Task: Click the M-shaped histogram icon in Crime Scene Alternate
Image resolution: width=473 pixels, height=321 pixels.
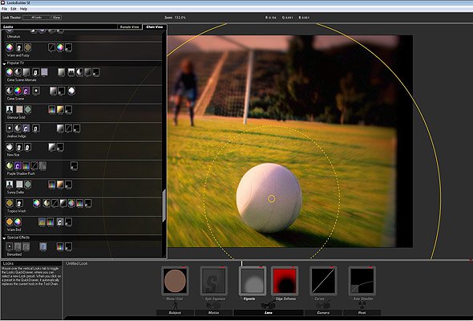Action: tap(71, 72)
